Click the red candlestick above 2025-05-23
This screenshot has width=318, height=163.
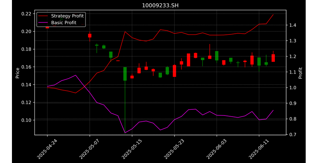click(x=175, y=71)
